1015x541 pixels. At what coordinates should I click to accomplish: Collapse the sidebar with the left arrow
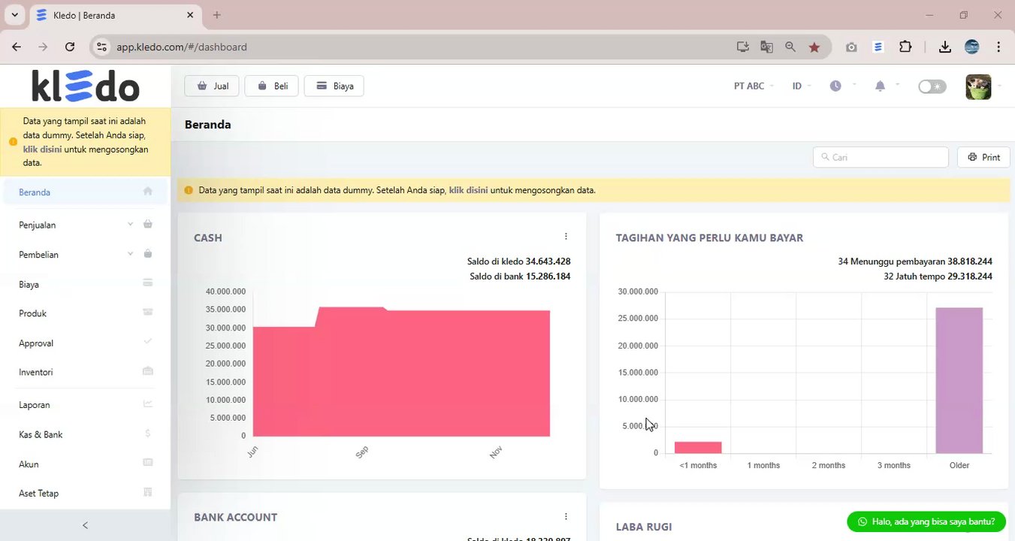[85, 525]
